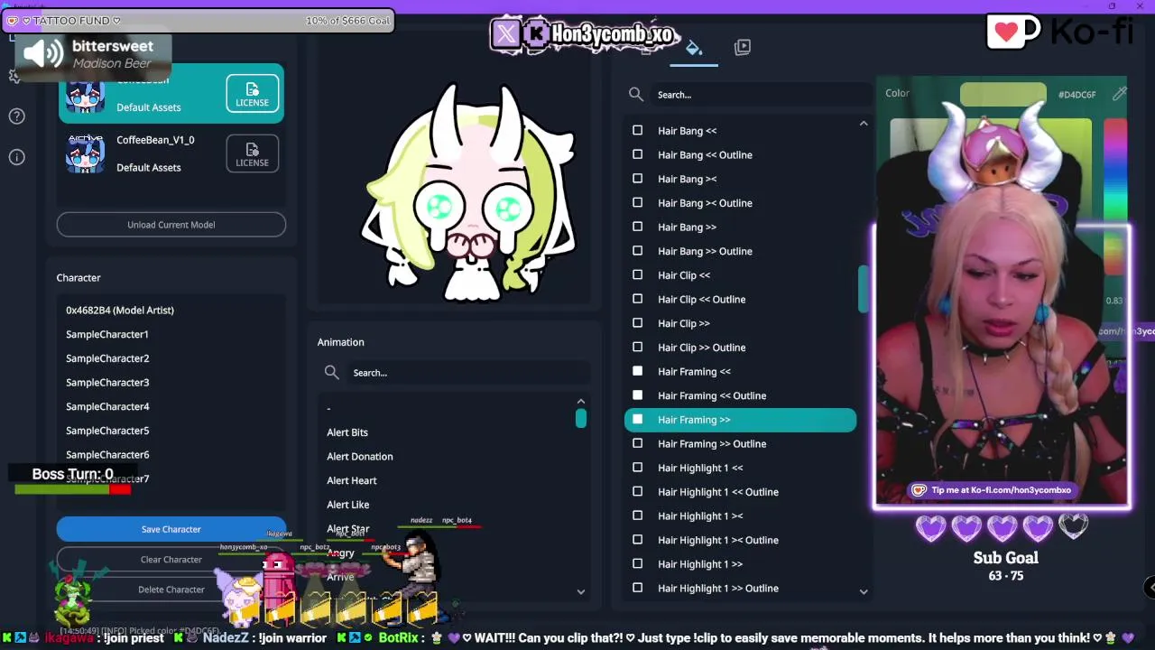Switch to the animation library tab icon
This screenshot has width=1155, height=650.
743,47
